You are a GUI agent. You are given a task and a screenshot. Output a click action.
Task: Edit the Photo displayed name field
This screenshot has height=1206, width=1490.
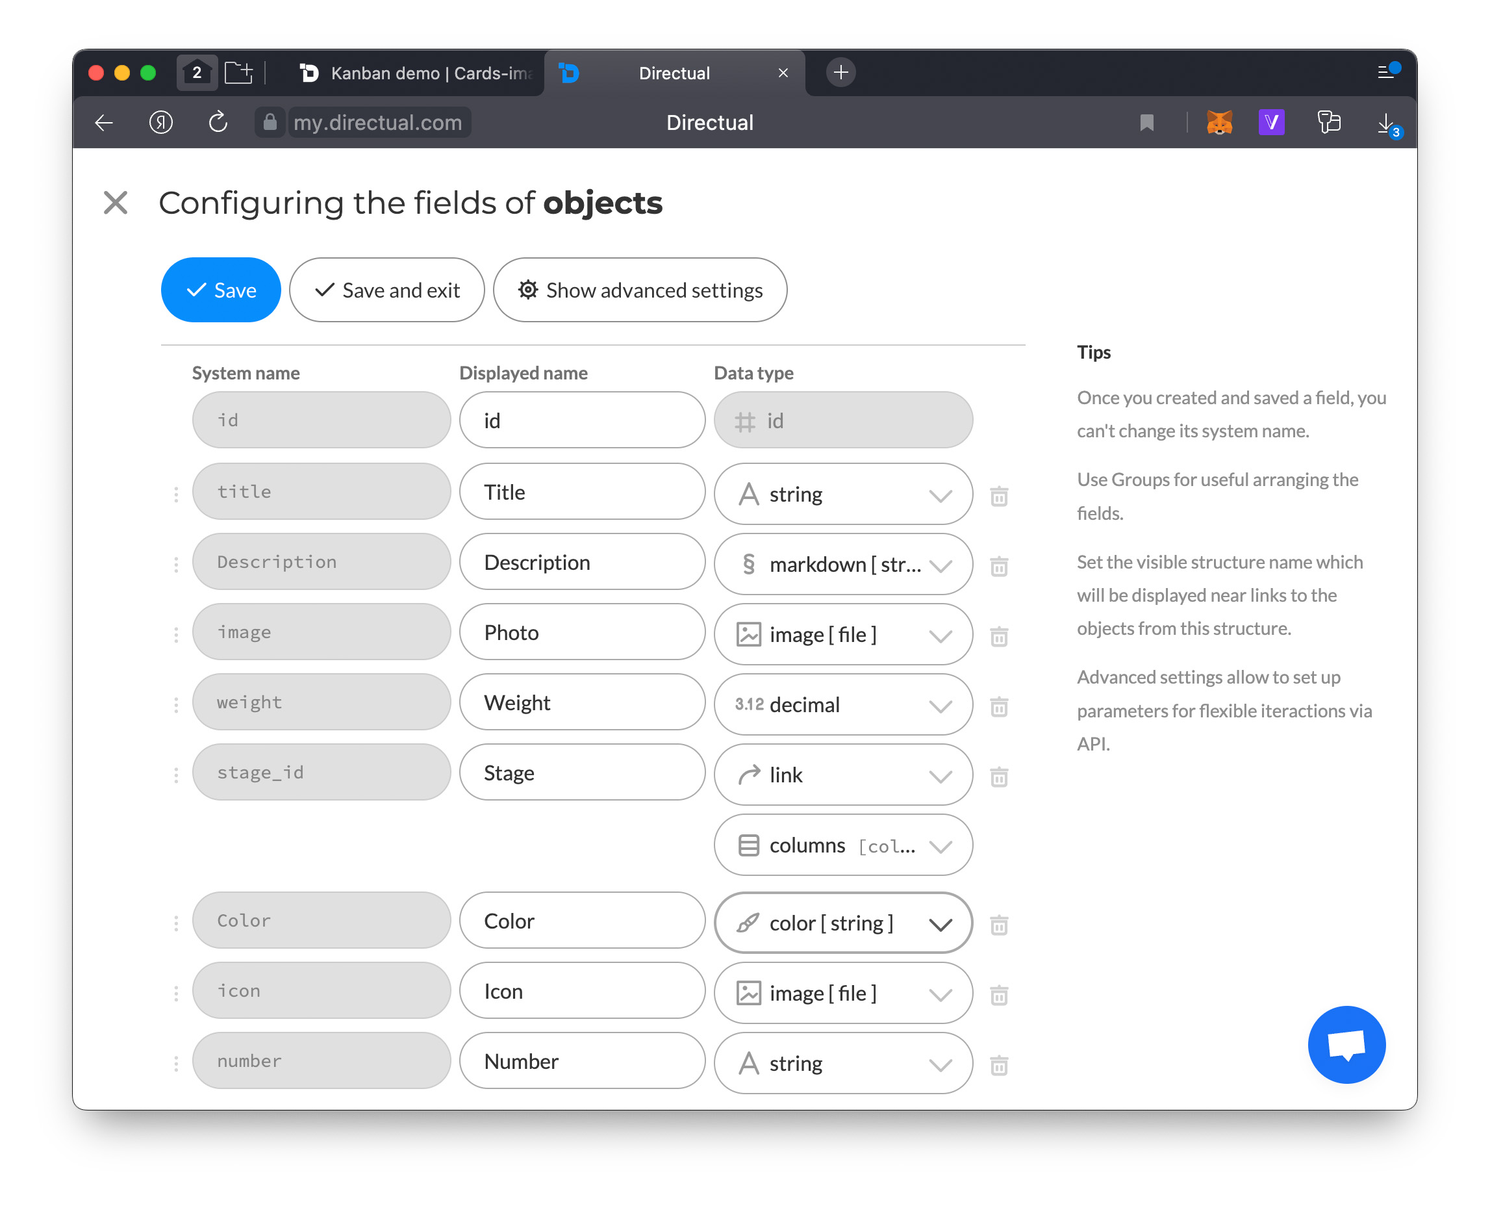pyautogui.click(x=582, y=632)
